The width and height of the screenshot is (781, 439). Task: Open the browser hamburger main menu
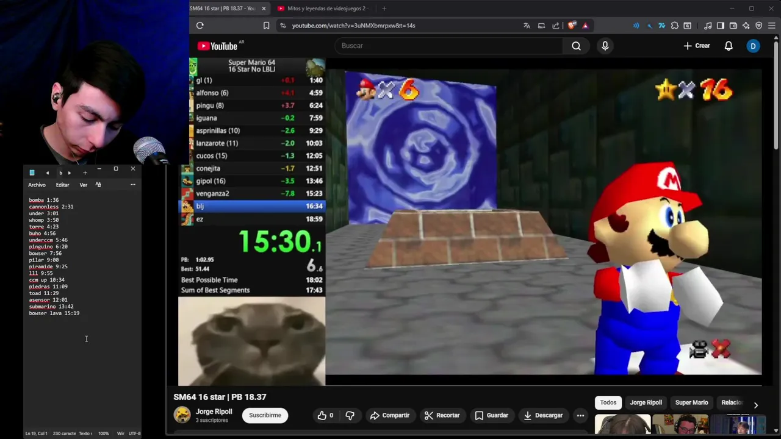click(x=772, y=26)
